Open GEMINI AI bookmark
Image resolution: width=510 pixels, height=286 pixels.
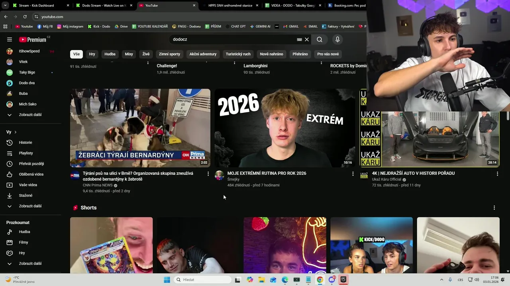coord(260,27)
